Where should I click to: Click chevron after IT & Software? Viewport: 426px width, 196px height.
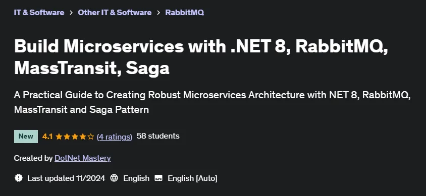(x=71, y=13)
